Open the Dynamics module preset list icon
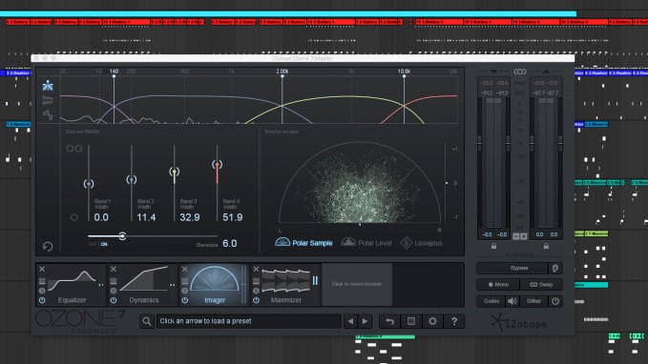Viewport: 648px width, 364px height. (x=114, y=281)
